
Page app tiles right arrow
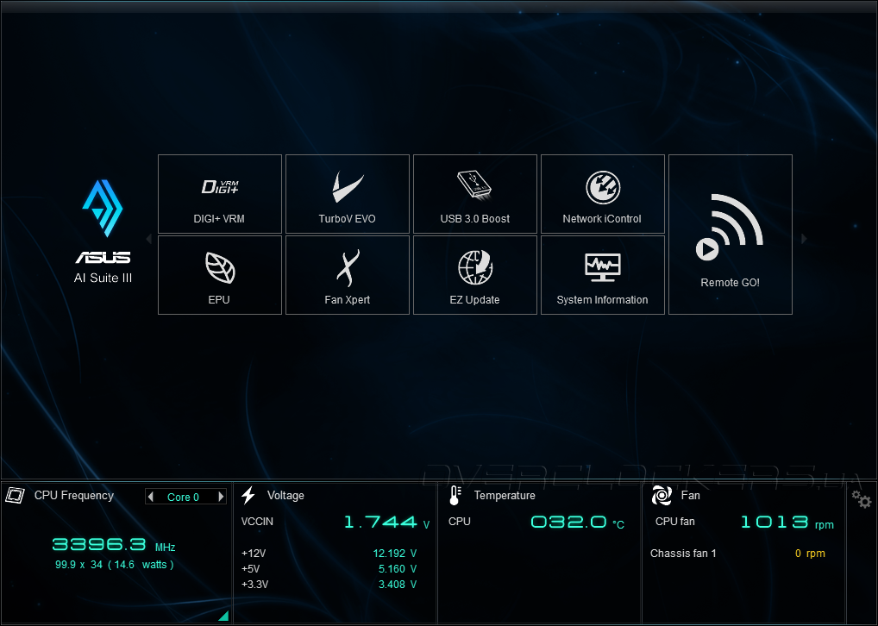pos(804,239)
